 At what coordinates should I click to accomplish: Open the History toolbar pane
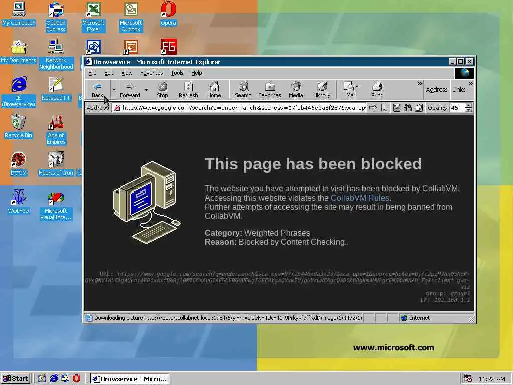(322, 90)
